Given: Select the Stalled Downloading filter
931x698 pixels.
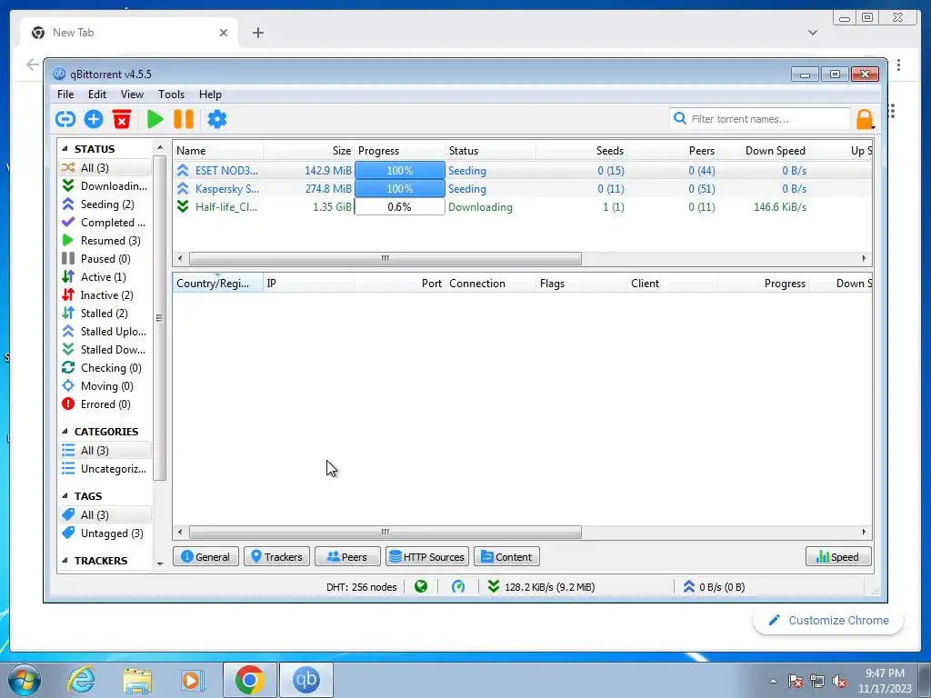Looking at the screenshot, I should click(x=105, y=350).
